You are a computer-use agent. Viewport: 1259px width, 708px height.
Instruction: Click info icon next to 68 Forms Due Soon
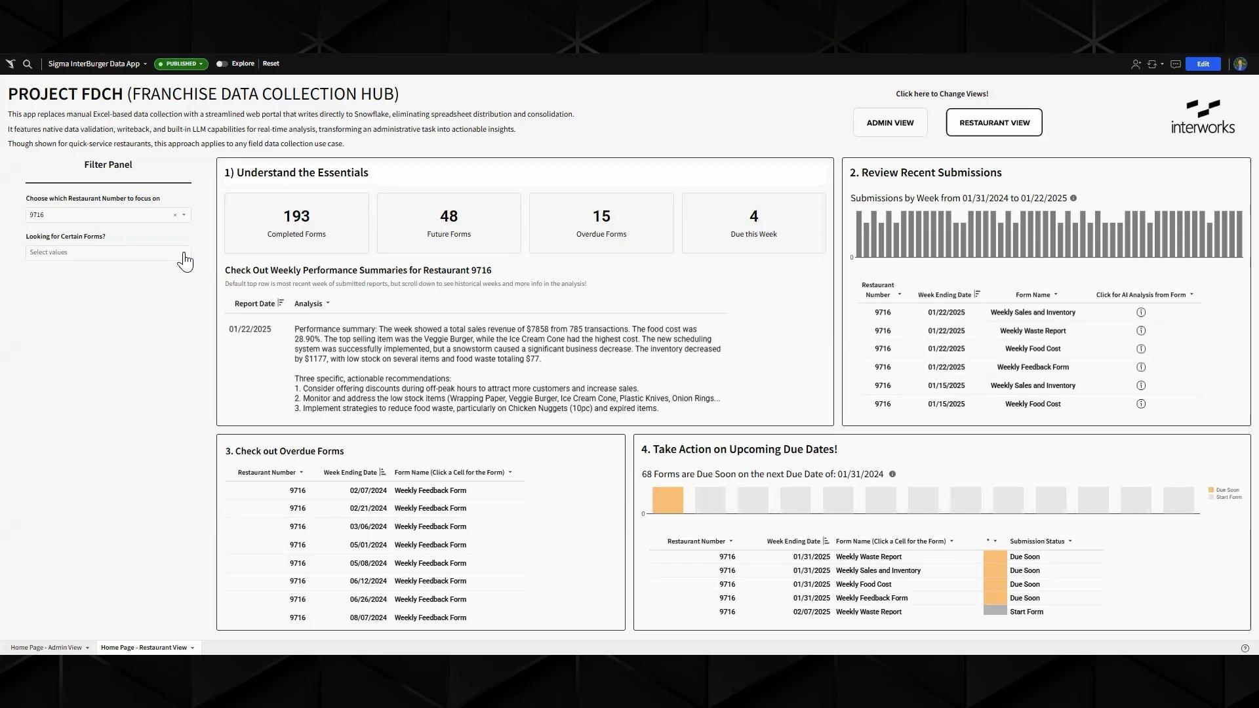click(892, 474)
